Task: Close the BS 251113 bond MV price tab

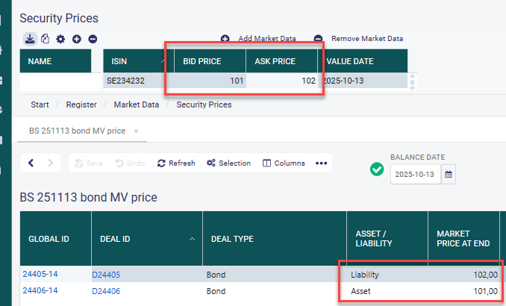Action: coord(136,131)
